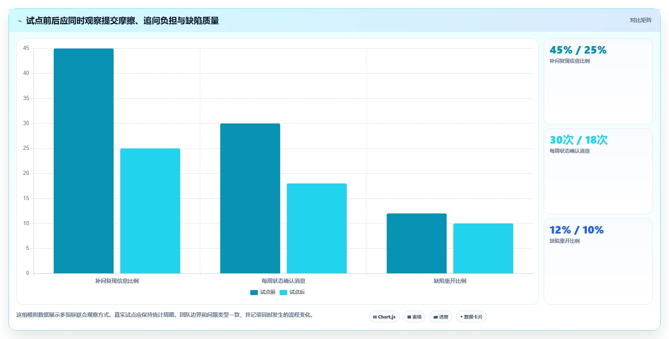Click the 45% / 25% stat value

(x=578, y=50)
